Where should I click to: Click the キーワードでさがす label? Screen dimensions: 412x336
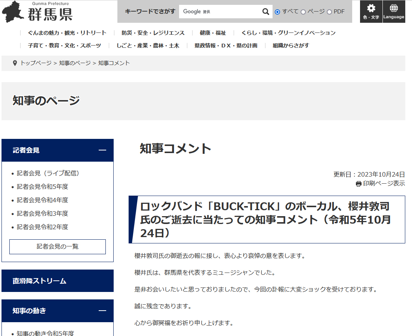coord(150,12)
